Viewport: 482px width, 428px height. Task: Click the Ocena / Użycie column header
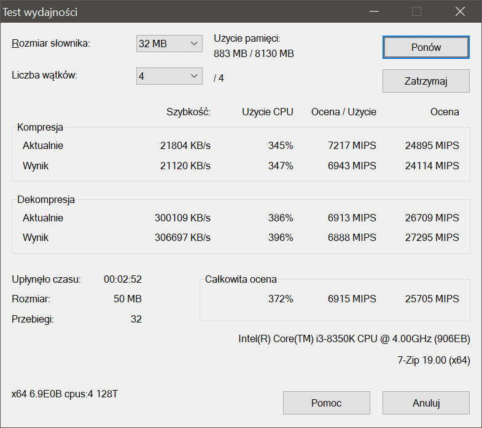point(344,112)
